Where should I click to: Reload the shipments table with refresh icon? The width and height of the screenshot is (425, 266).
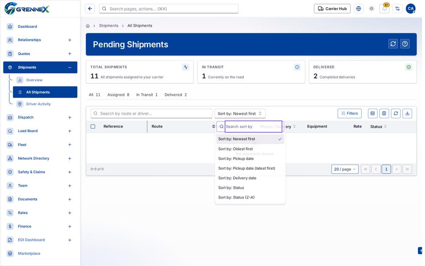pyautogui.click(x=396, y=113)
